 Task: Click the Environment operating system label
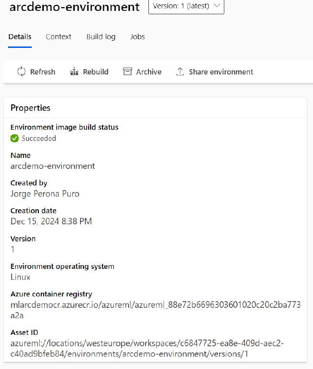coord(63,267)
